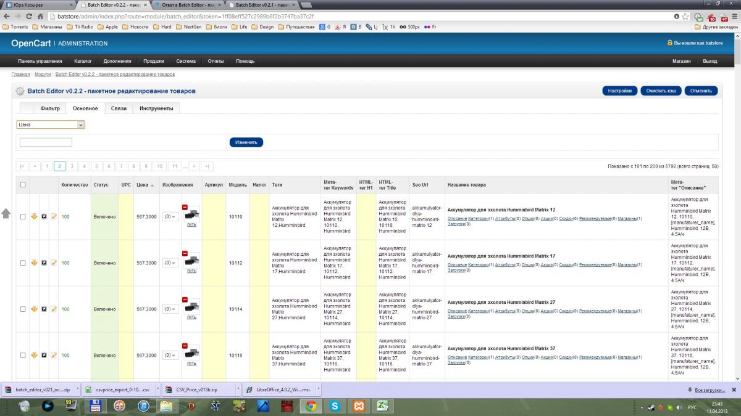Click the Настройки button

coord(620,91)
